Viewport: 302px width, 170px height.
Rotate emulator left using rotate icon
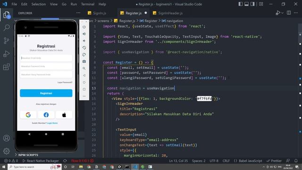pyautogui.click(x=84, y=48)
